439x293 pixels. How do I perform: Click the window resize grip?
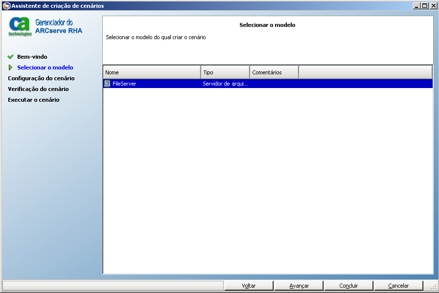coord(434,287)
